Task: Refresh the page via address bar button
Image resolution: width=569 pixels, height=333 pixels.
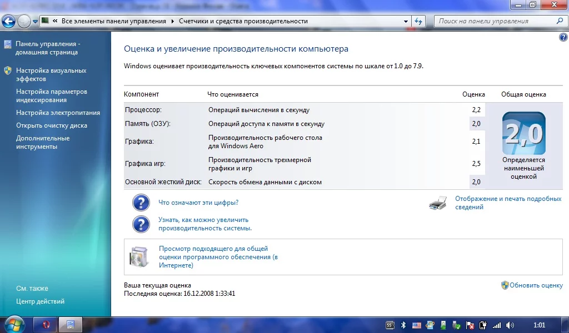Action: click(418, 21)
